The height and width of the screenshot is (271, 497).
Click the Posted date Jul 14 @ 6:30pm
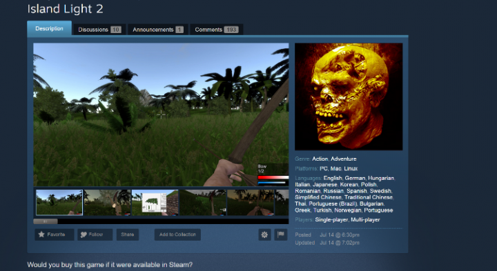click(340, 235)
